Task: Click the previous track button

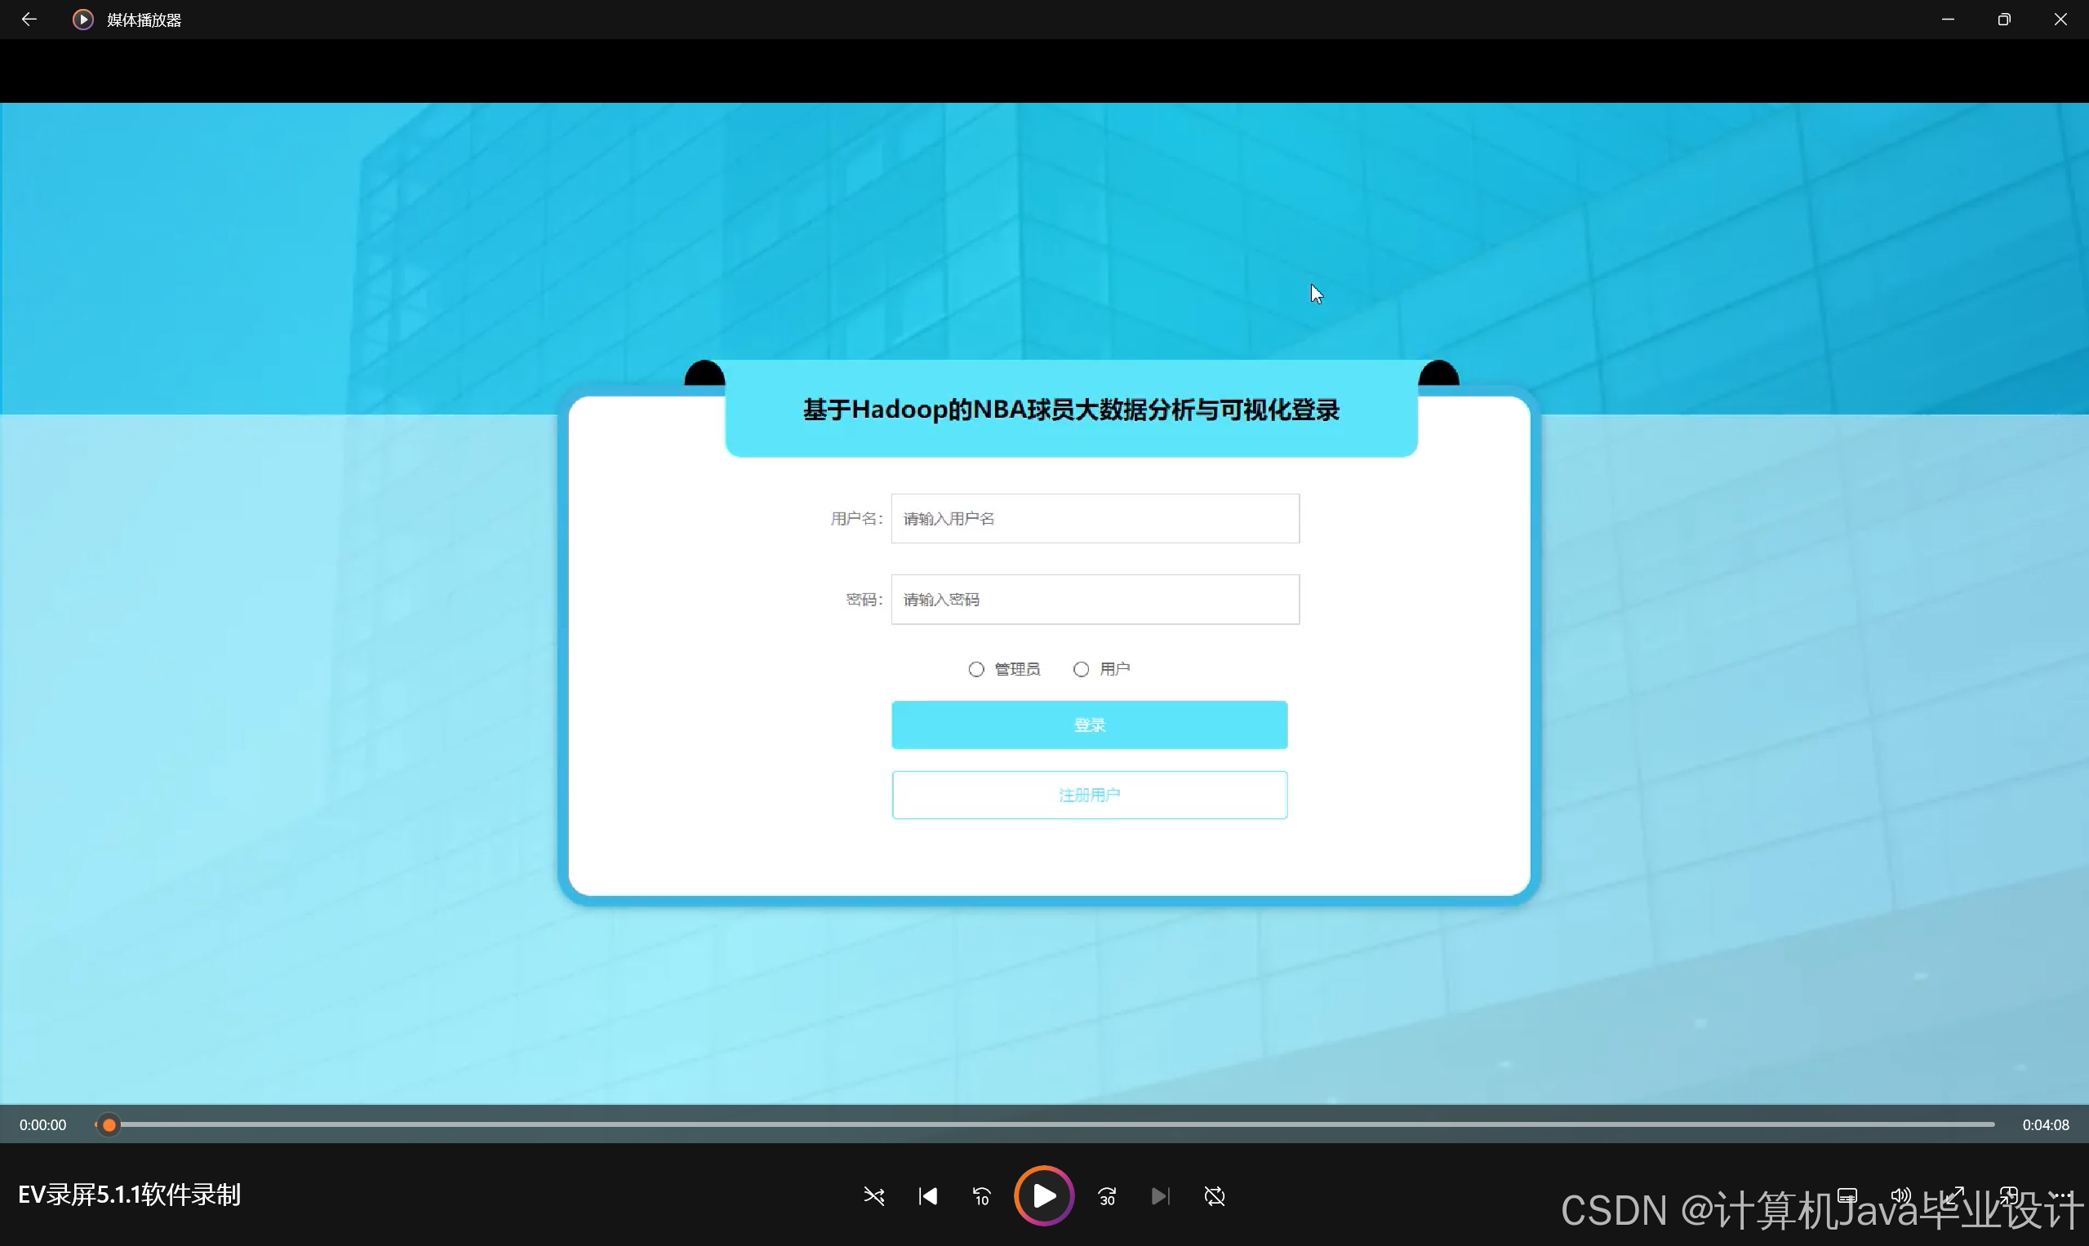Action: [927, 1195]
